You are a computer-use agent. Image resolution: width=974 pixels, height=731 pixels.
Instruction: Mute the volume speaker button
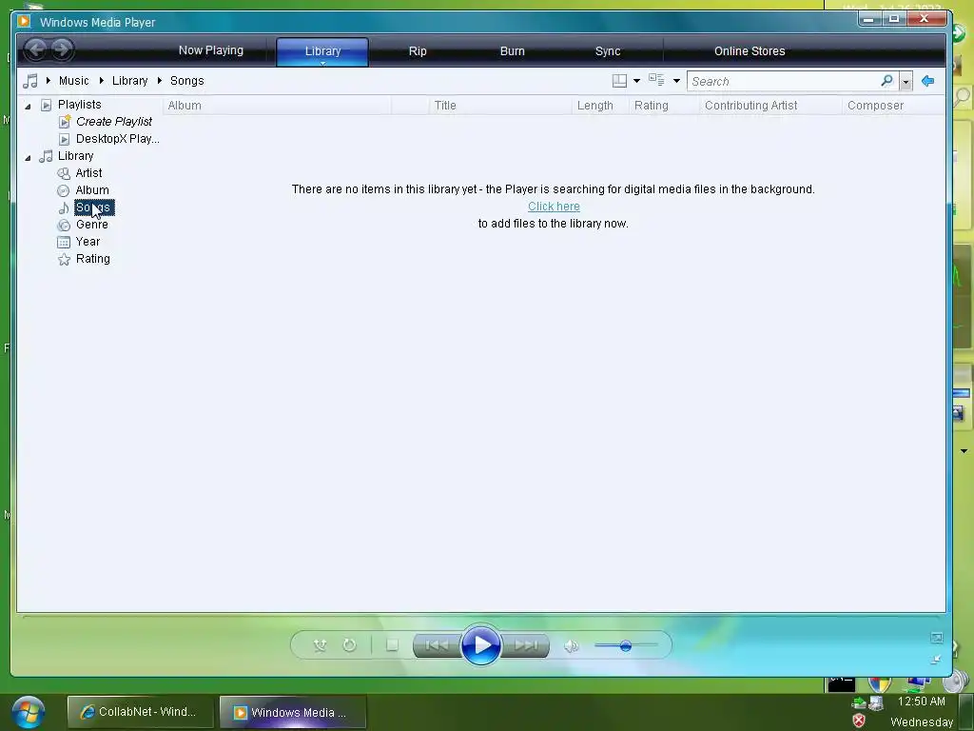[572, 646]
